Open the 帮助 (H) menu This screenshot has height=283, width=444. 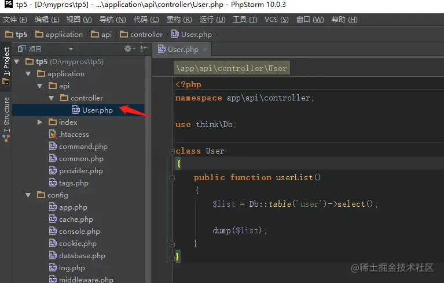tap(344, 20)
